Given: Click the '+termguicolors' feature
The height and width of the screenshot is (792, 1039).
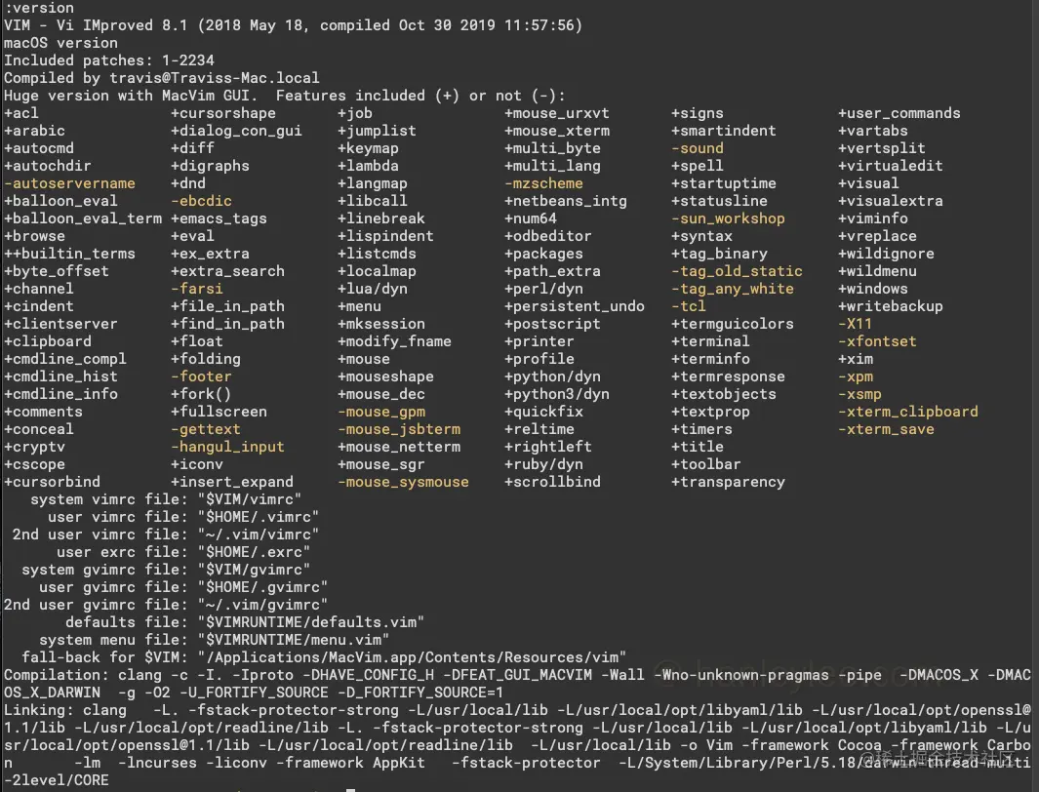Looking at the screenshot, I should click(733, 324).
